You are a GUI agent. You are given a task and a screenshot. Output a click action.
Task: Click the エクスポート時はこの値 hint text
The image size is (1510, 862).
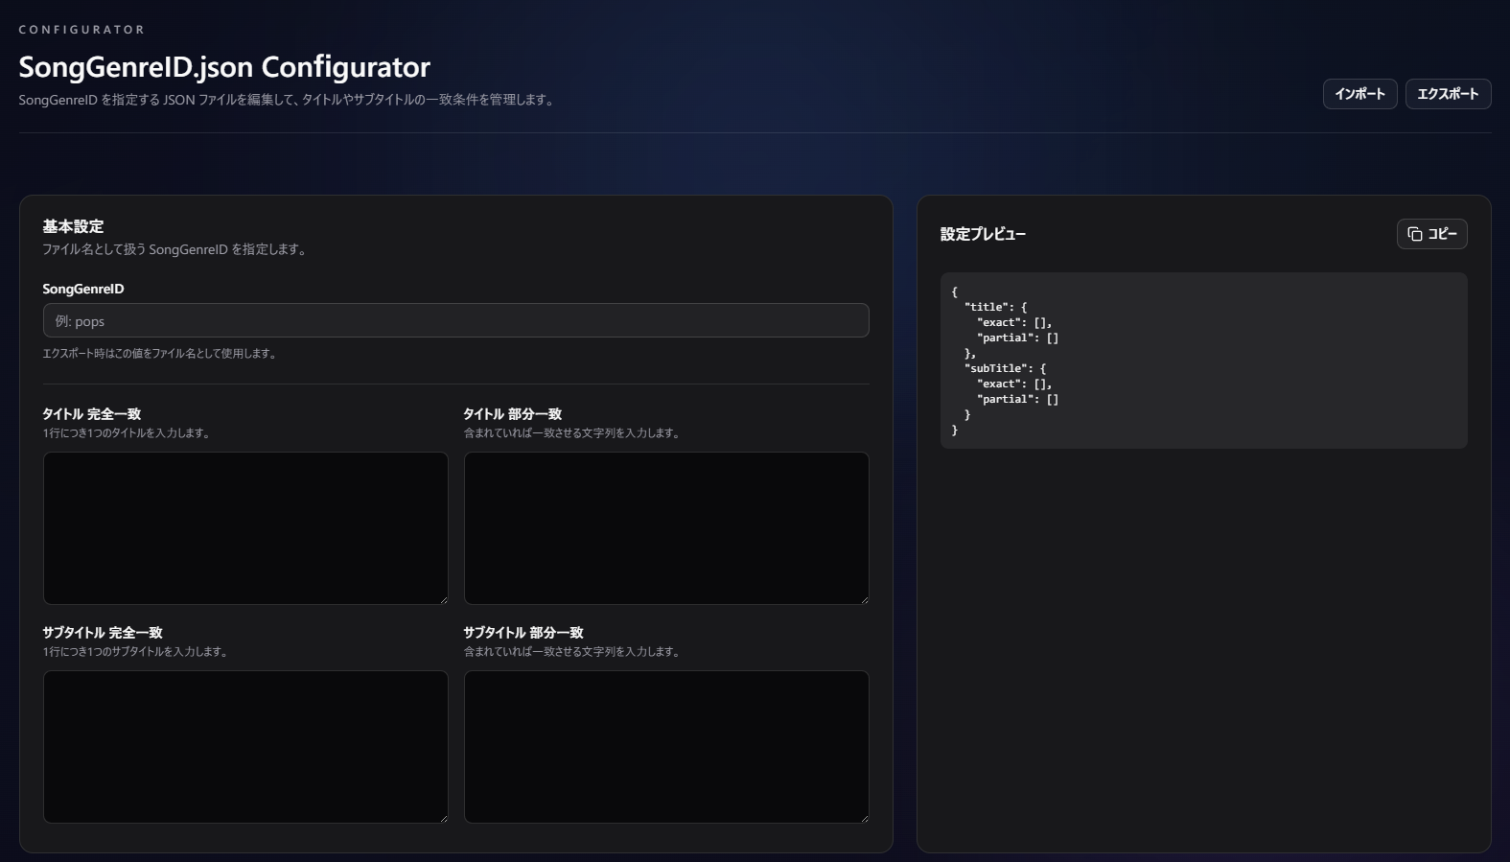(x=161, y=354)
